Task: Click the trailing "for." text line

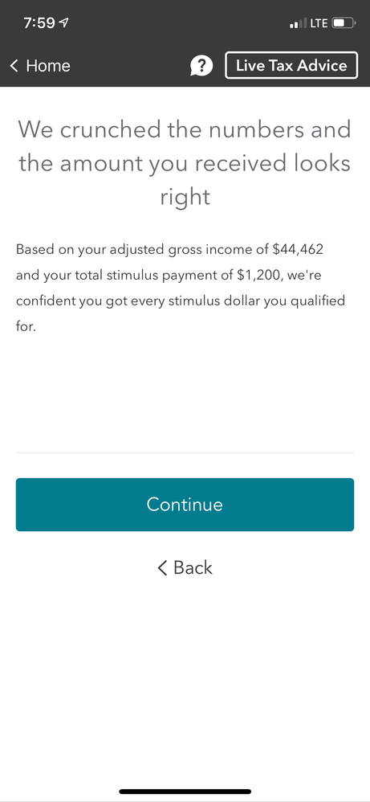Action: [26, 327]
